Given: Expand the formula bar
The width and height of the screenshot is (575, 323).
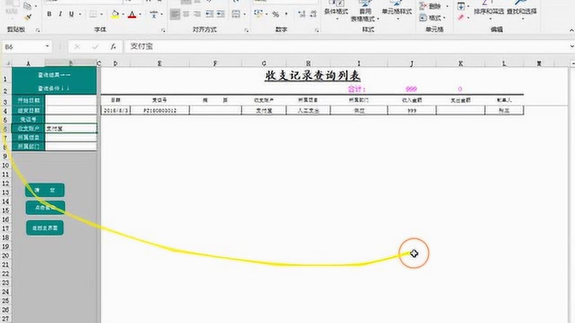Looking at the screenshot, I should pyautogui.click(x=572, y=46).
